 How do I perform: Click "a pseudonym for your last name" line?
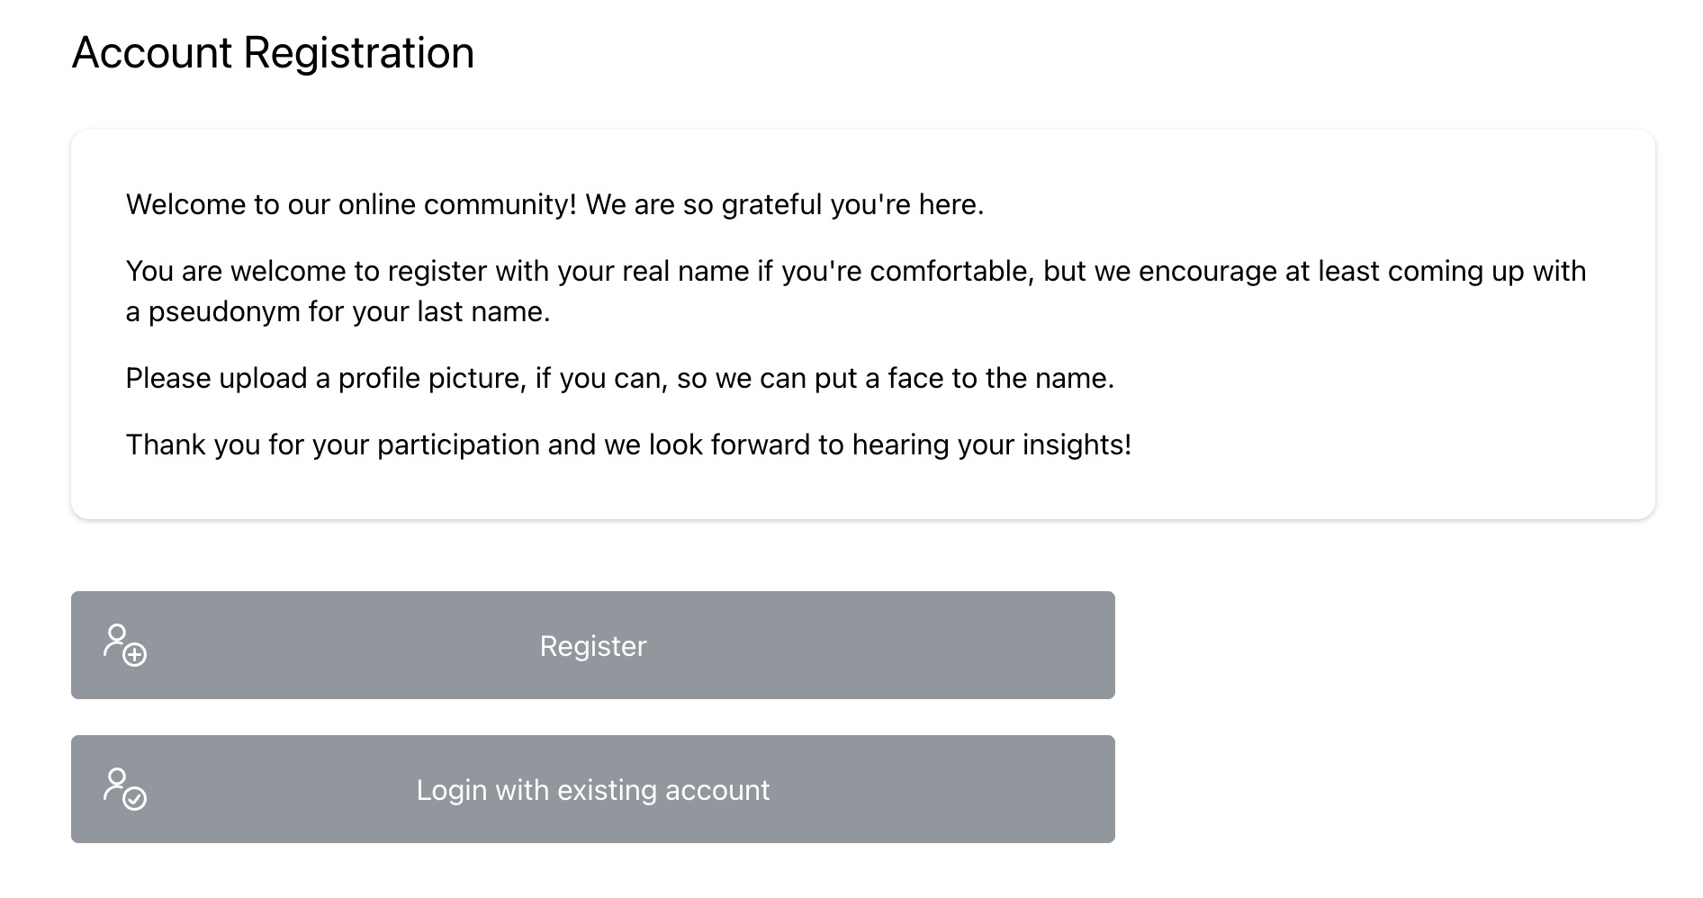338,312
